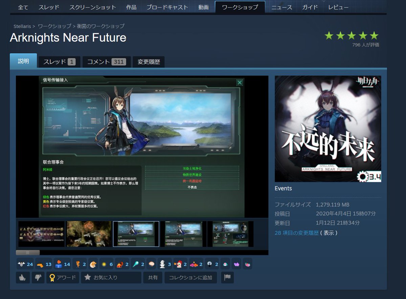Click the 1,279.119 MB file size value

point(333,205)
